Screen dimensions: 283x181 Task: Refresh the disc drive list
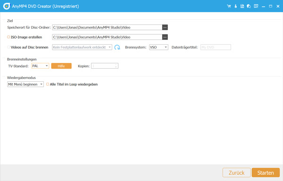[x=117, y=47]
